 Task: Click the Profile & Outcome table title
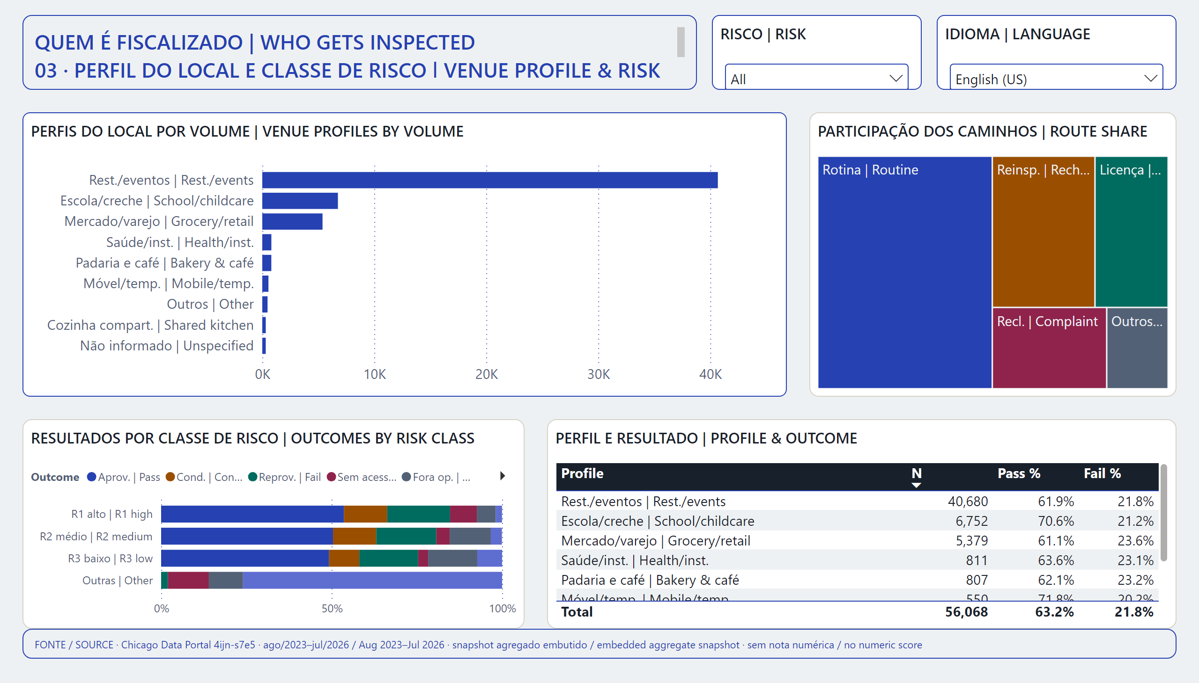[x=706, y=438]
